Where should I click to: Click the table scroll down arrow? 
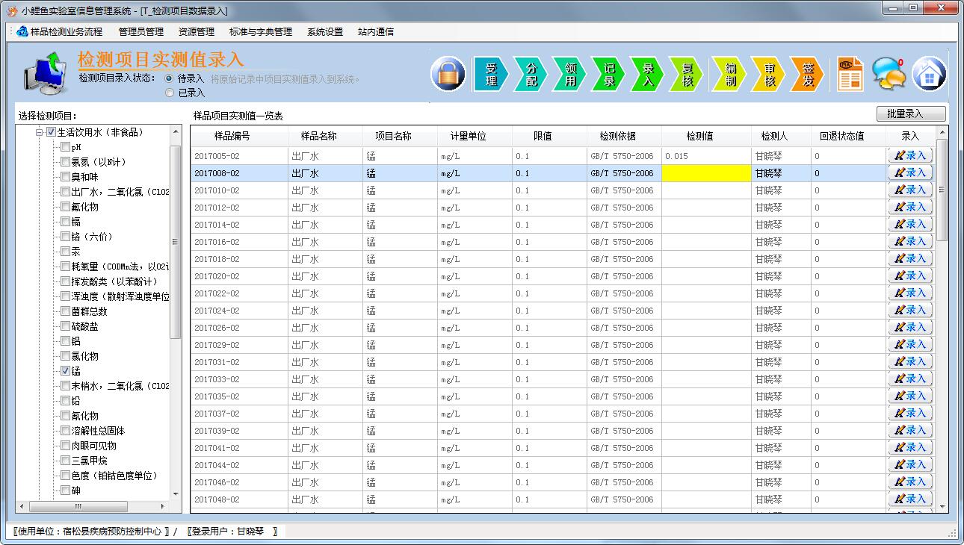(x=942, y=506)
